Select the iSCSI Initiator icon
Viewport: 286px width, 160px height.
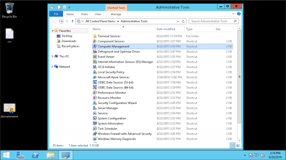(x=95, y=67)
